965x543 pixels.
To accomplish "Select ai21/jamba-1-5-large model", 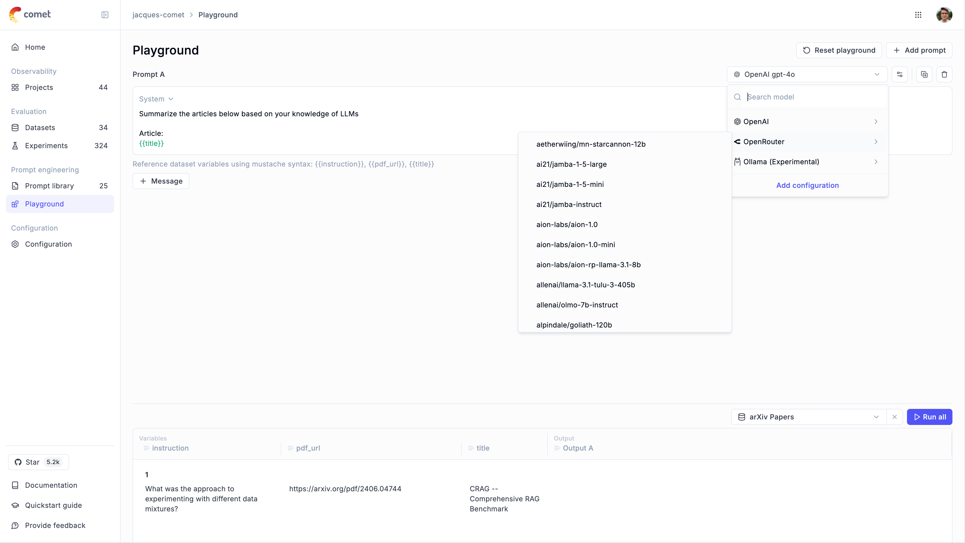I will pyautogui.click(x=571, y=164).
